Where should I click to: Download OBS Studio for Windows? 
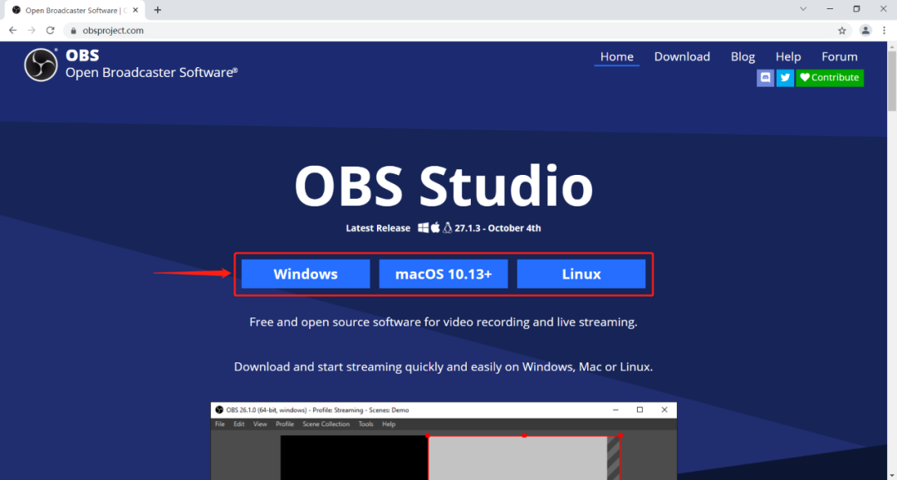306,274
